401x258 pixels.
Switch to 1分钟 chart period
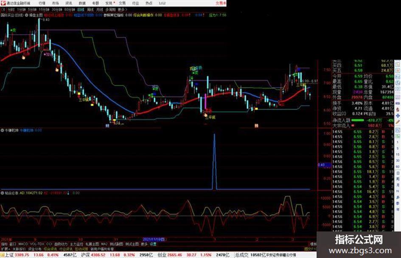(22, 9)
